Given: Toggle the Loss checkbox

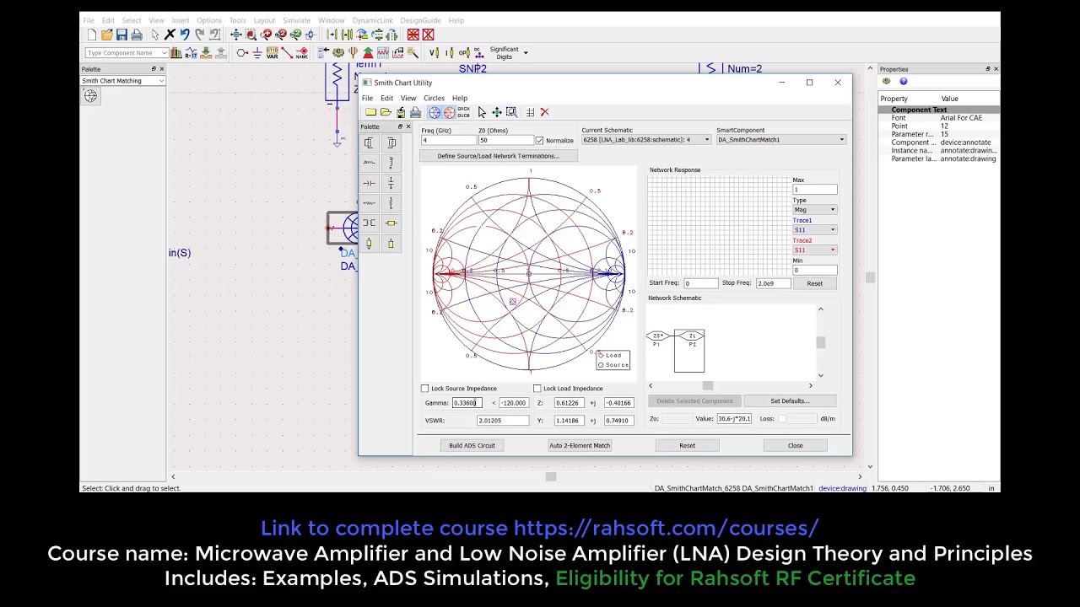Looking at the screenshot, I should pyautogui.click(x=781, y=419).
